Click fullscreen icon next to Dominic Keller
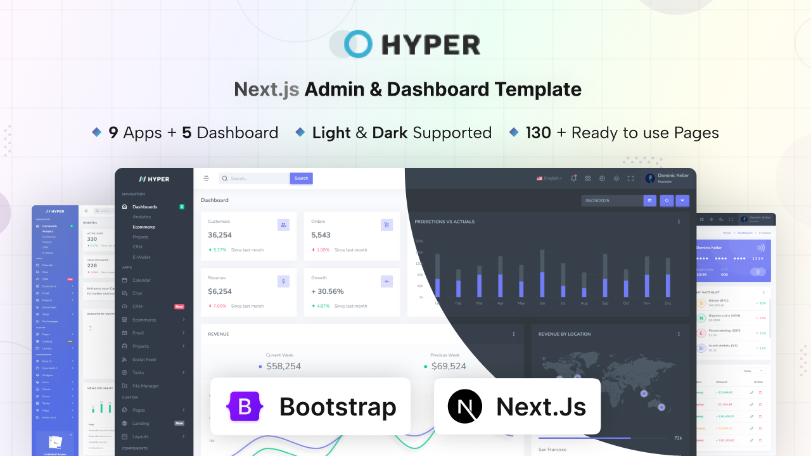 pyautogui.click(x=630, y=179)
